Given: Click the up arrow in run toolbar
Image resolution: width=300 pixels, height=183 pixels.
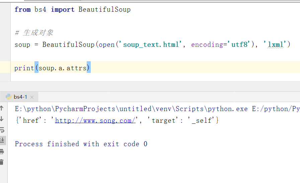Looking at the screenshot, I should tap(2, 108).
